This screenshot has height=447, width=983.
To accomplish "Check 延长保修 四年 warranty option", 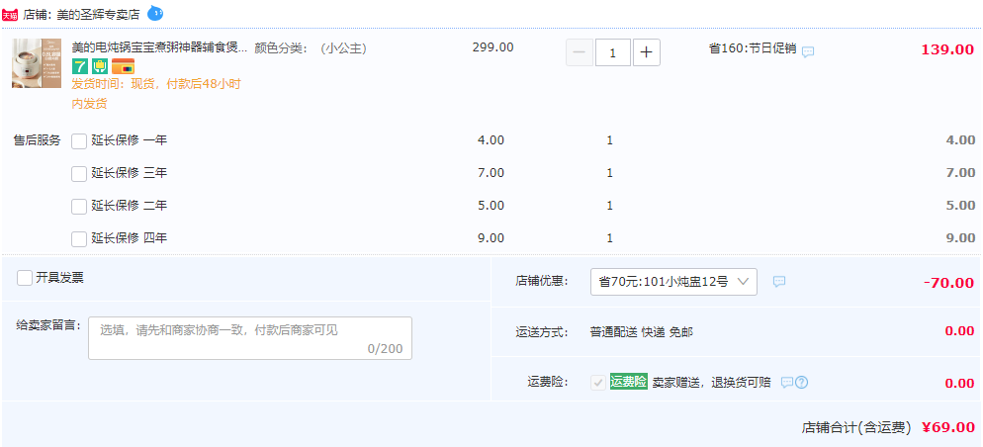I will coord(79,239).
